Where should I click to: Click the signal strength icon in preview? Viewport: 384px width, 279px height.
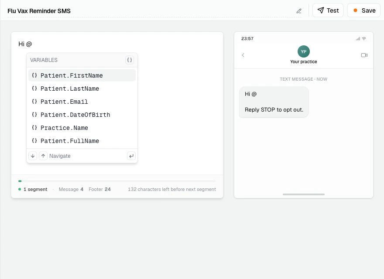[358, 39]
